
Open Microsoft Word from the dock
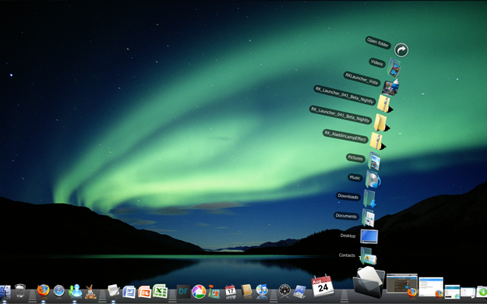(129, 292)
